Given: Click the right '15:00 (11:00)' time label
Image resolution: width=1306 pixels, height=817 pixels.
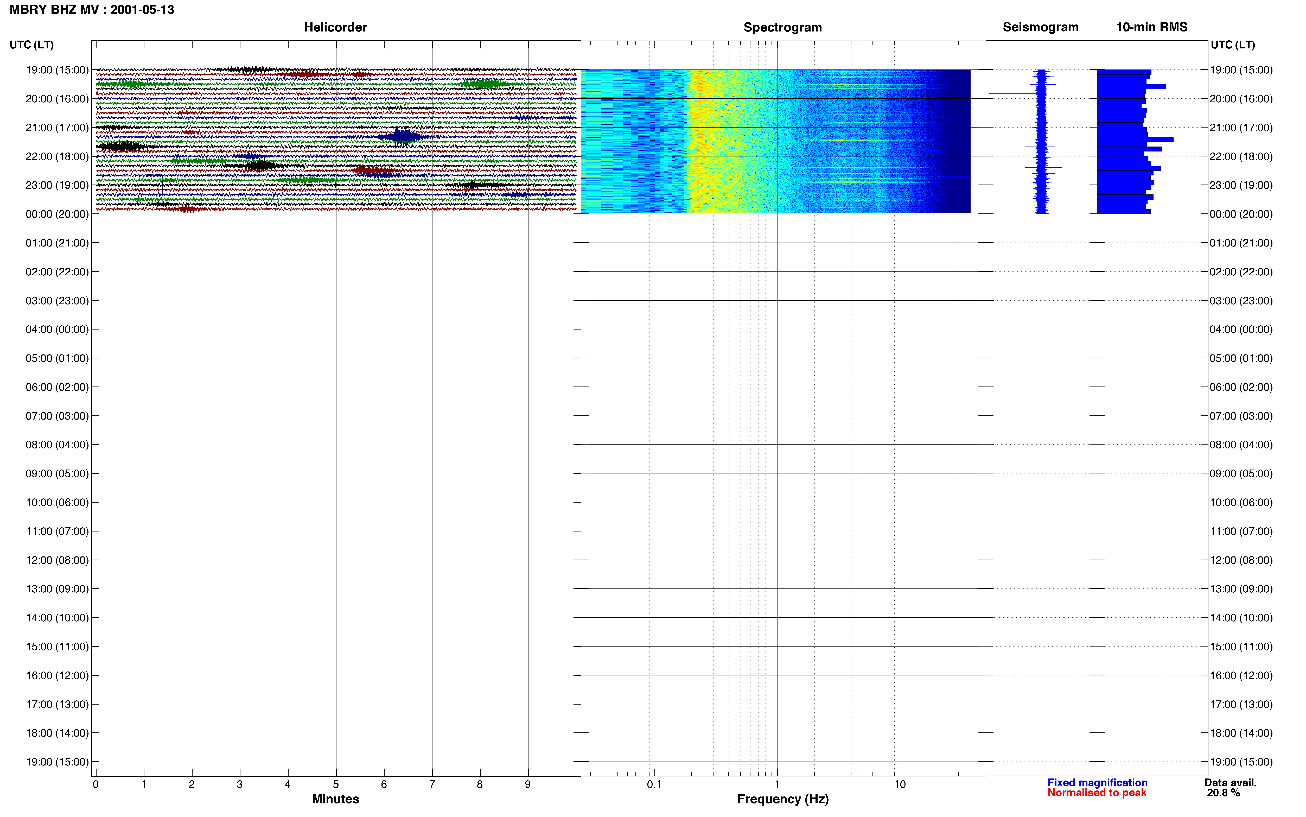Looking at the screenshot, I should 1241,647.
